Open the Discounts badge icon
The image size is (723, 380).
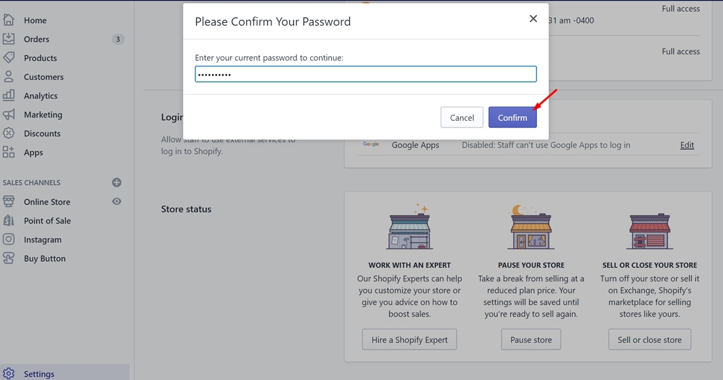click(x=9, y=133)
